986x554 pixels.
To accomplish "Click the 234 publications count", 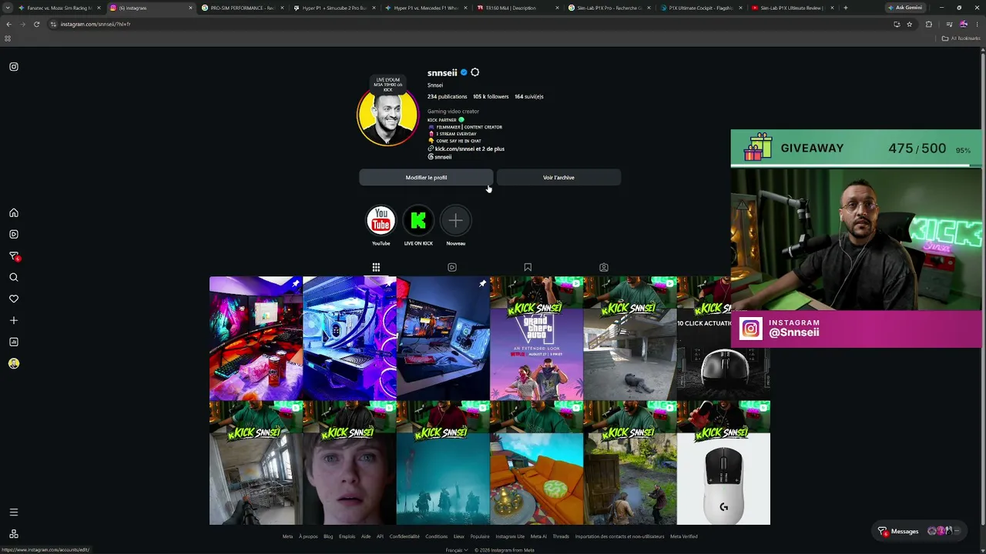I will point(448,97).
